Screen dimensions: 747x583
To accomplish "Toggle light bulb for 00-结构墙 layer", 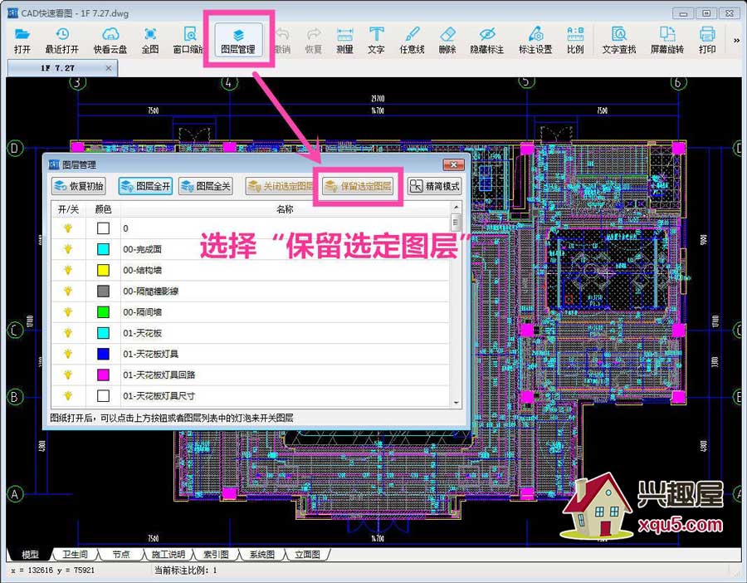I will [68, 270].
